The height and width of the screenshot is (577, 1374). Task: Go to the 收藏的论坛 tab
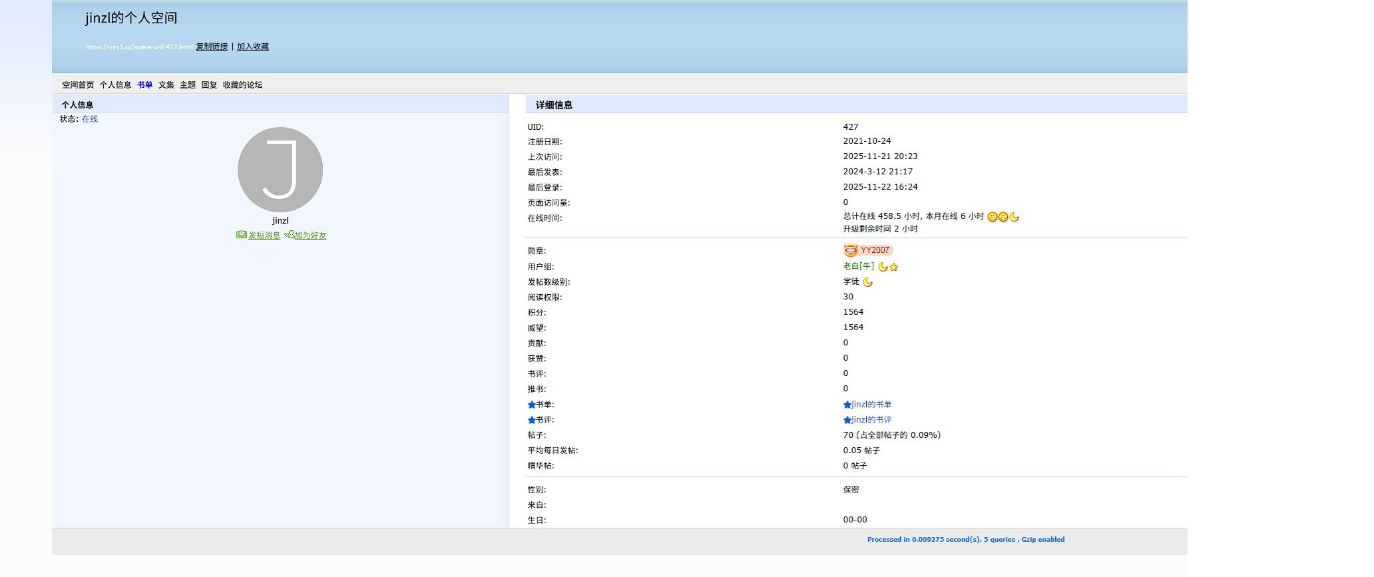[x=242, y=85]
